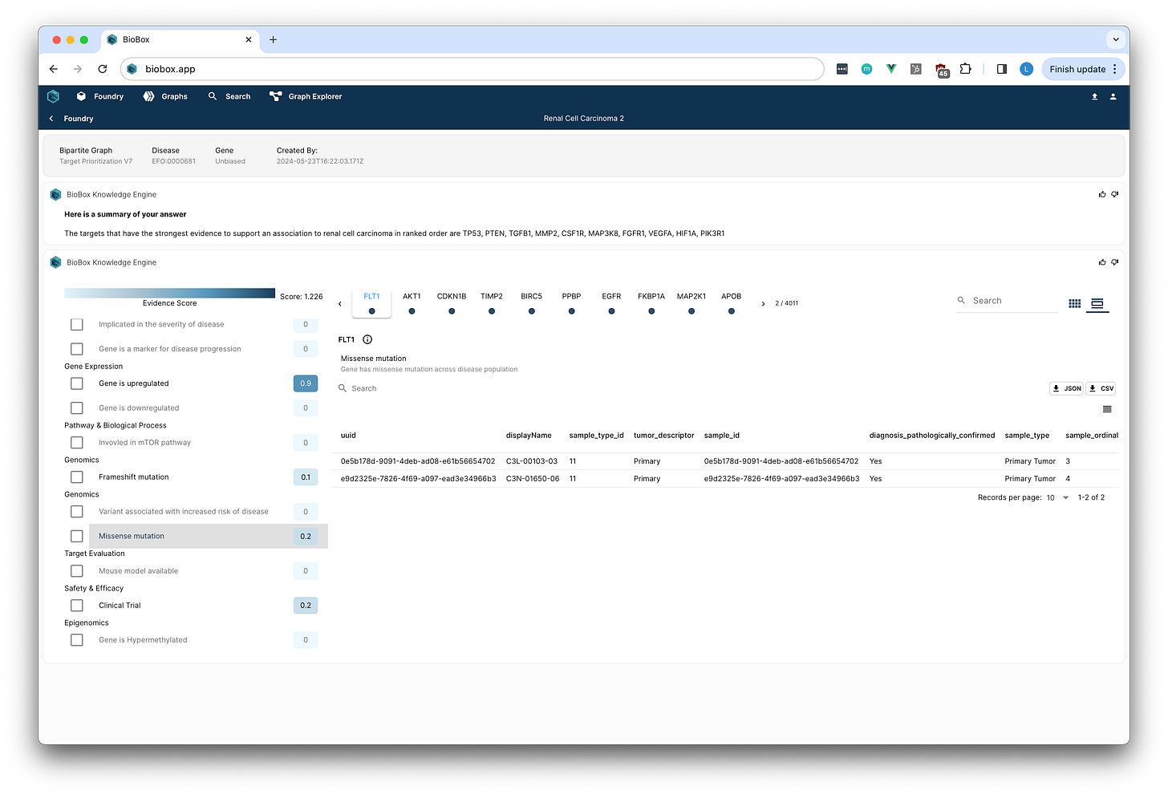Screen dimensions: 1168x795
Task: Download table as CSV
Action: click(1101, 388)
